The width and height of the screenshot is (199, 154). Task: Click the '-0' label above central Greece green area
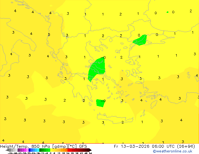coord(103,58)
